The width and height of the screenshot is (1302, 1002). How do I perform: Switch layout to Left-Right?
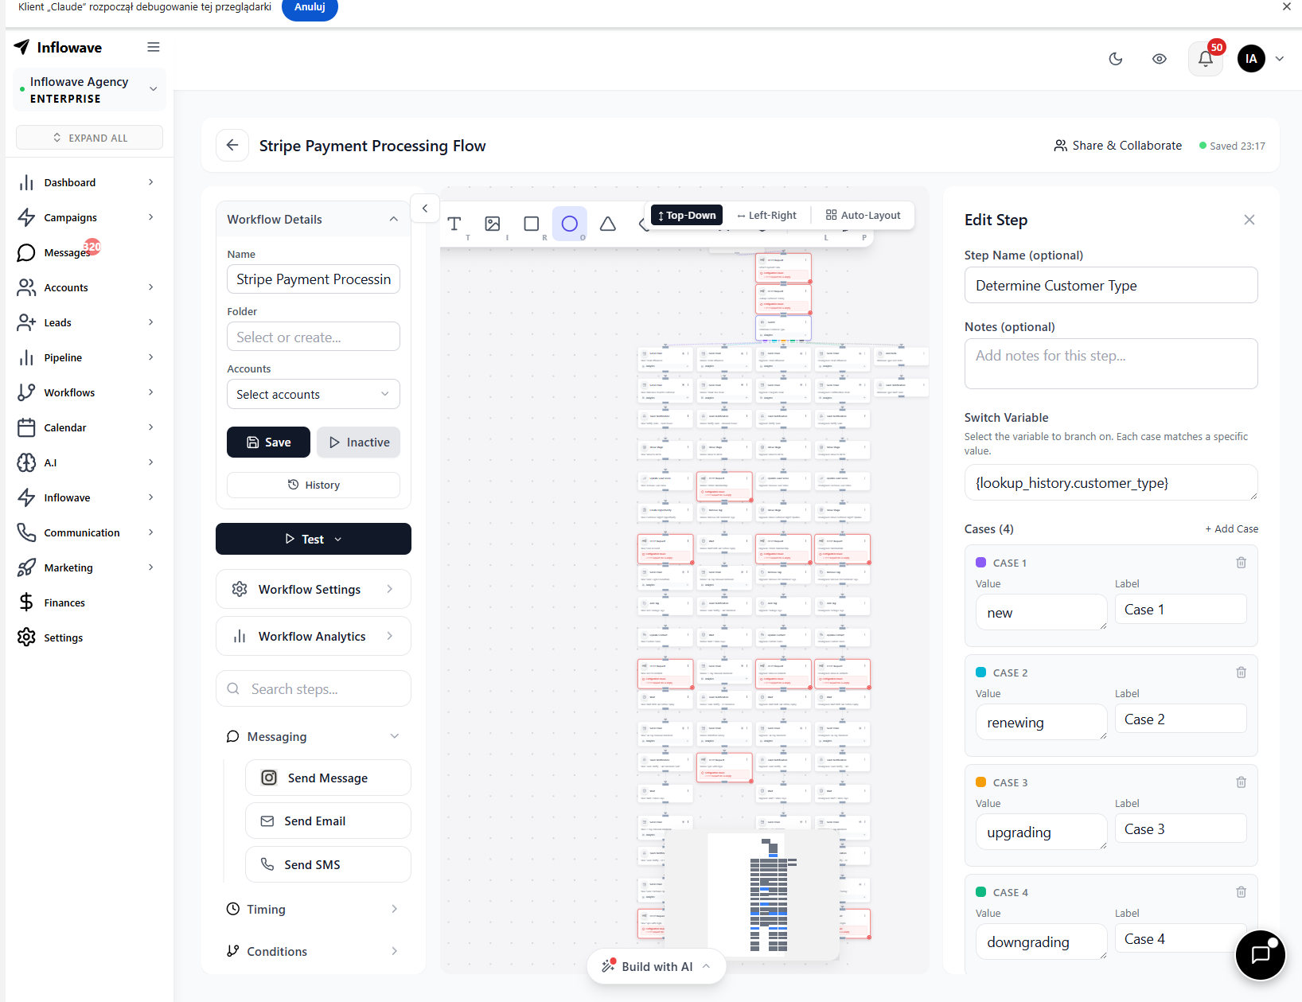766,215
